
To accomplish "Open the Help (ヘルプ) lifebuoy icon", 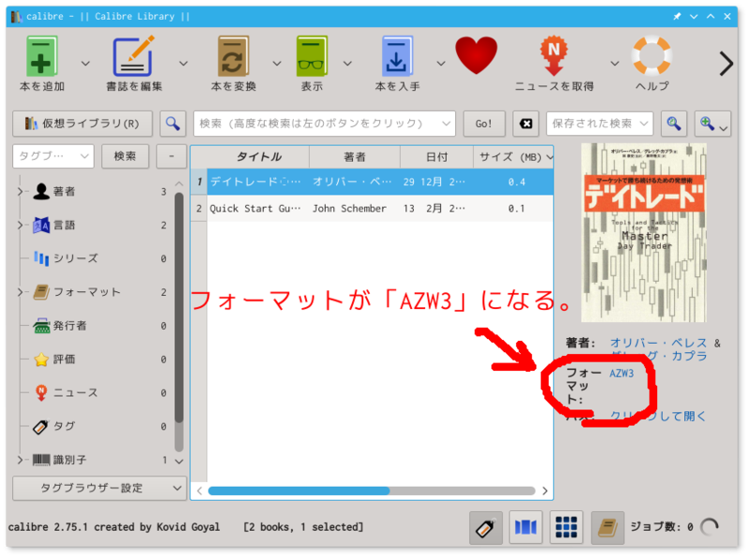I will [x=652, y=55].
